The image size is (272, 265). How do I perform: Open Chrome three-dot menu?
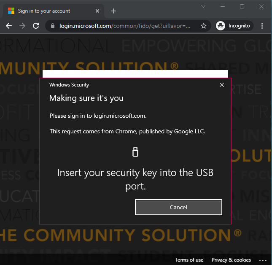coord(262,26)
